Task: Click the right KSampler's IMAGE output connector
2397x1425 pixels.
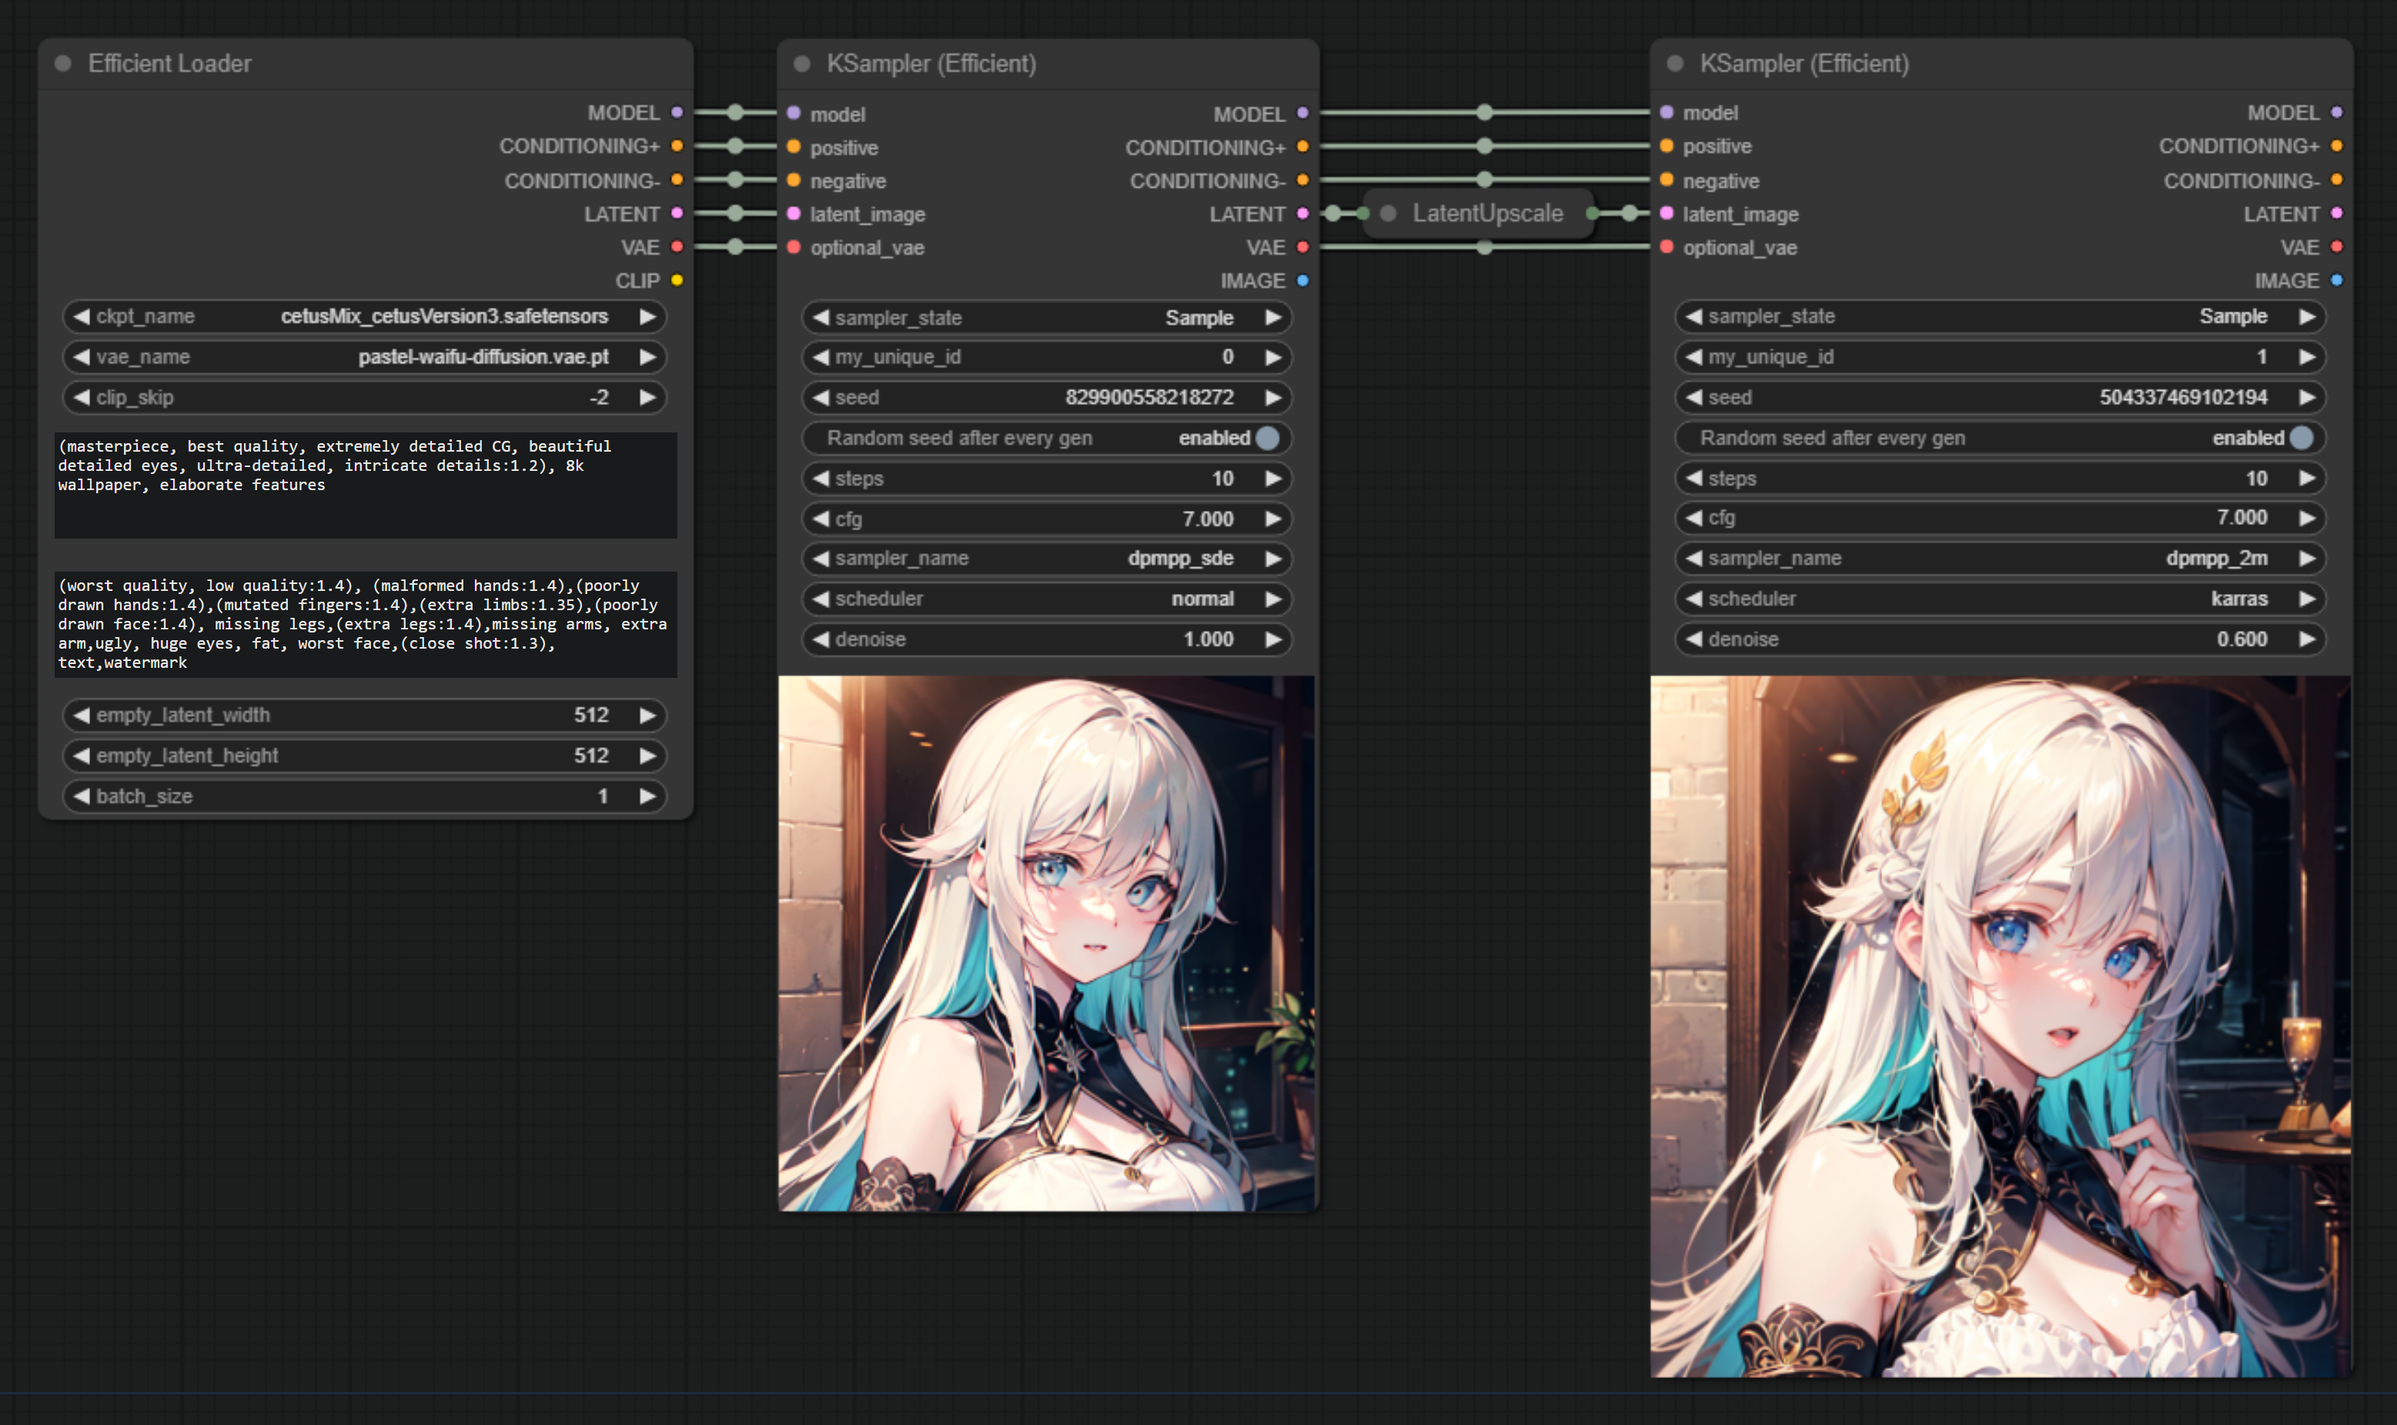Action: click(2336, 280)
